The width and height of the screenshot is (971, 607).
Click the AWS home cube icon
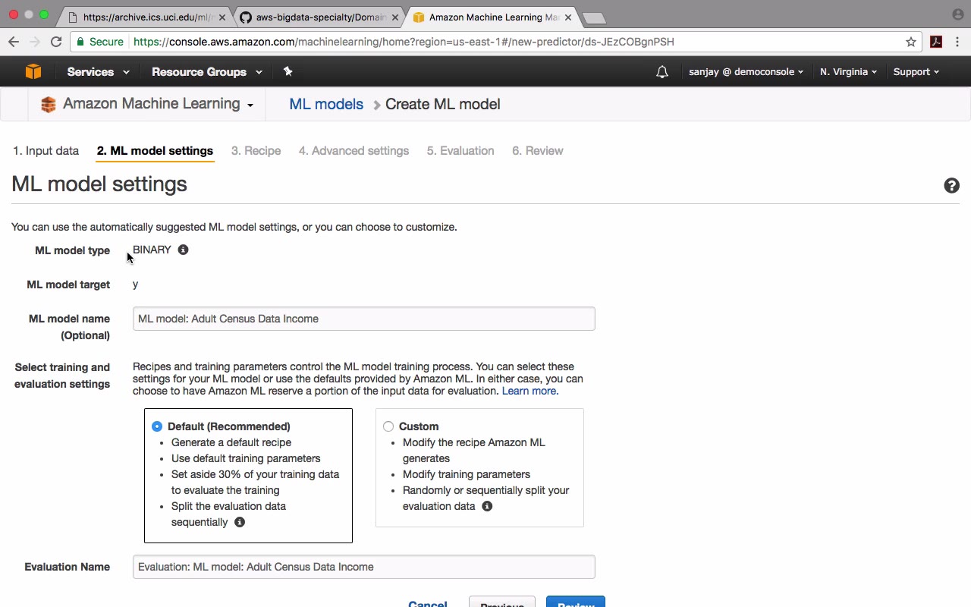(33, 71)
